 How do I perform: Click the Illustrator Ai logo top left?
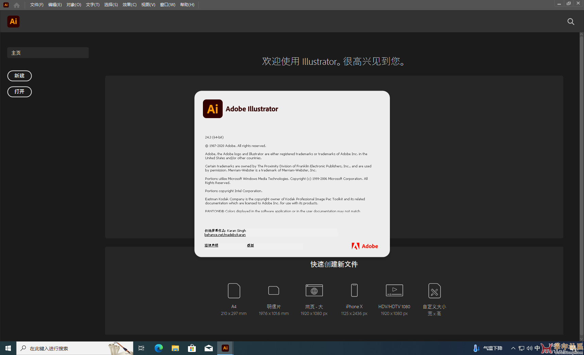pos(13,21)
